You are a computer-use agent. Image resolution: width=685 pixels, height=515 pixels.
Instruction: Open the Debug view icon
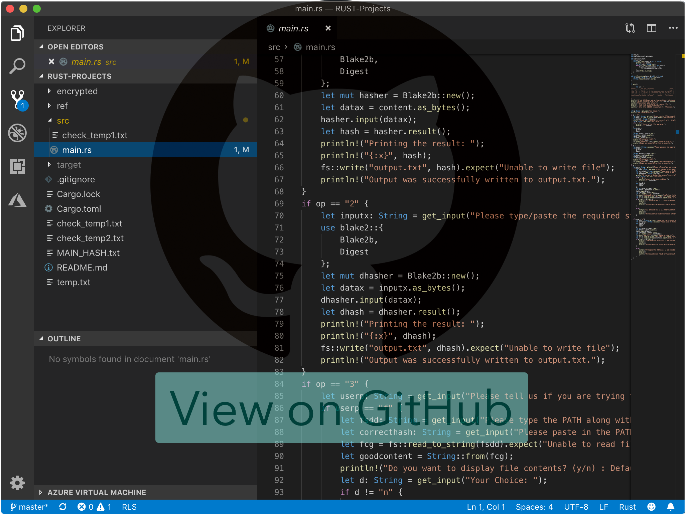pyautogui.click(x=17, y=133)
